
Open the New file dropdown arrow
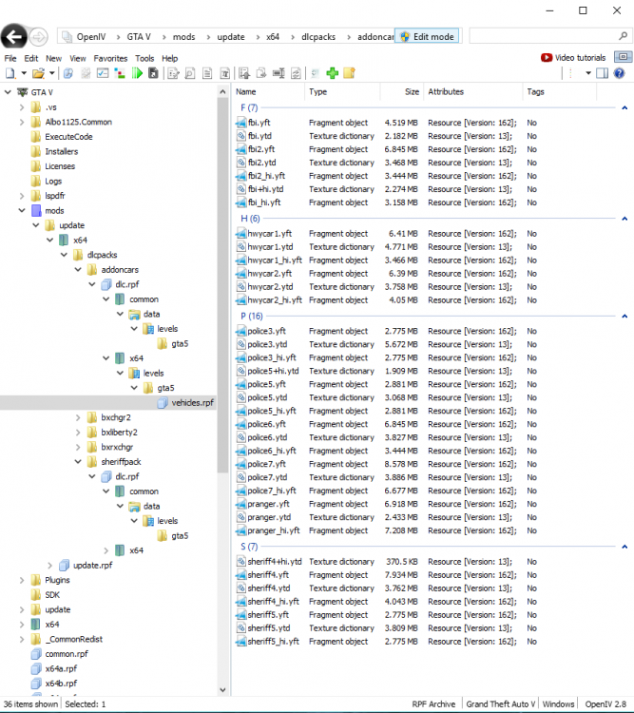point(24,73)
